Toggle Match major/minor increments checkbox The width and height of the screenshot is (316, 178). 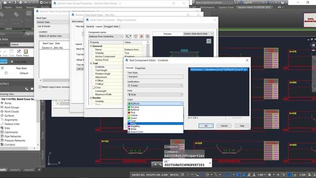click(40, 87)
